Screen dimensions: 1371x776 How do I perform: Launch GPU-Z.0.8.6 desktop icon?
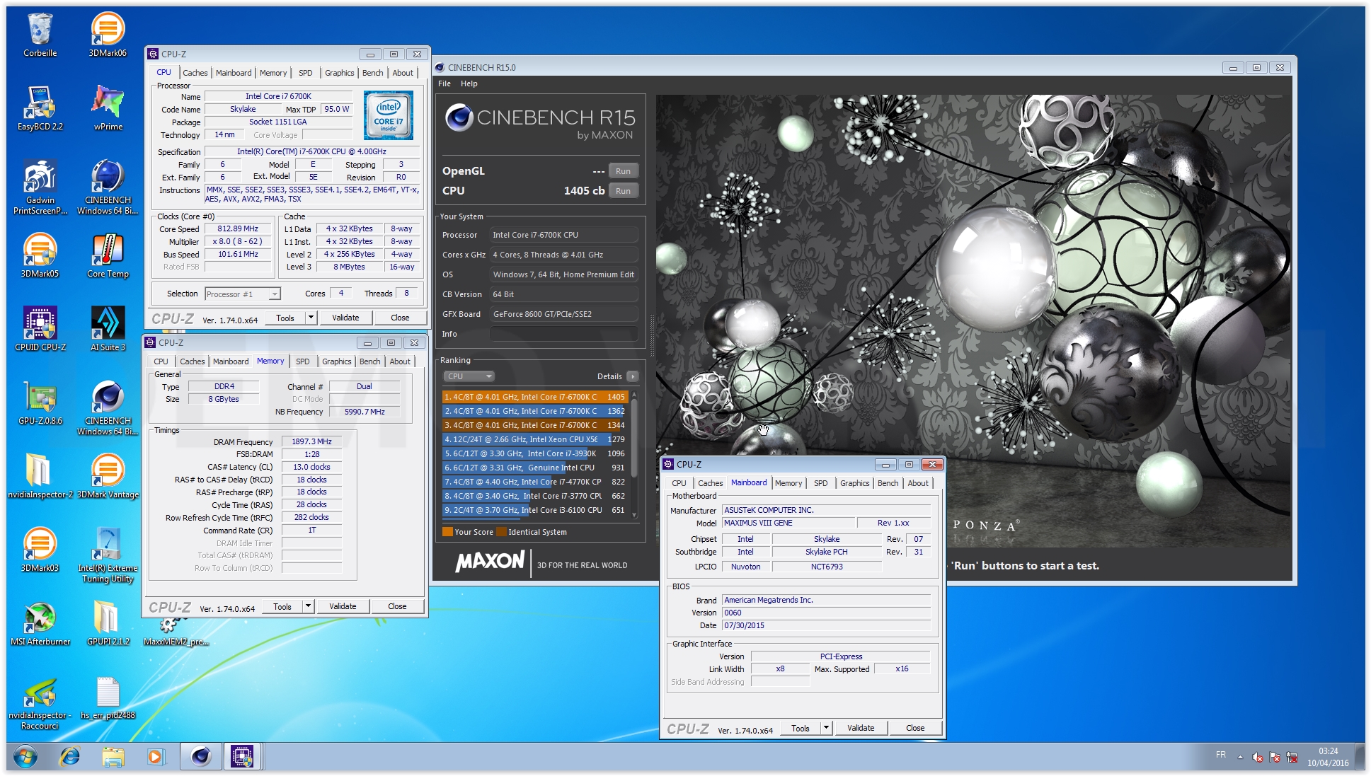[40, 402]
